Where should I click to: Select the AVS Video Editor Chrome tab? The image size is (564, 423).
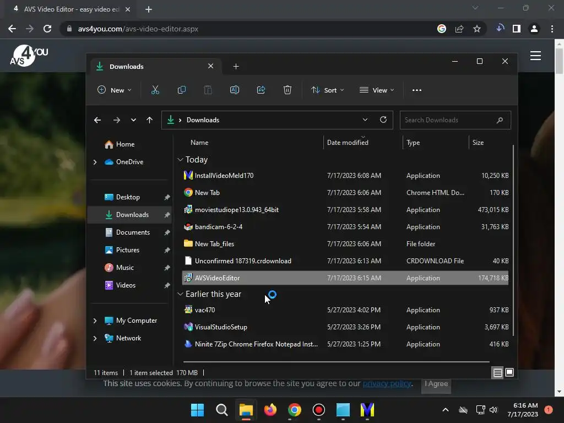72,9
